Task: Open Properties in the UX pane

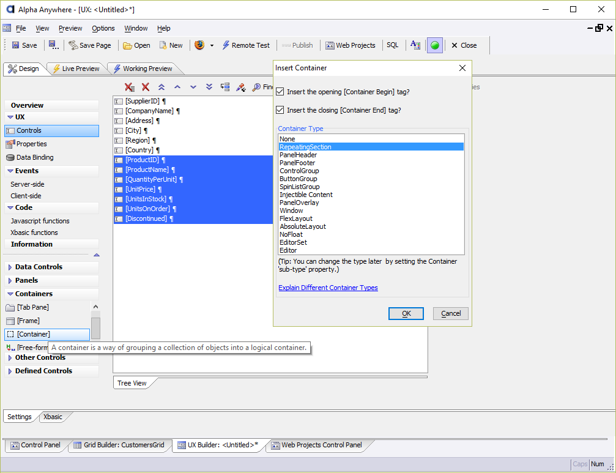Action: (31, 144)
